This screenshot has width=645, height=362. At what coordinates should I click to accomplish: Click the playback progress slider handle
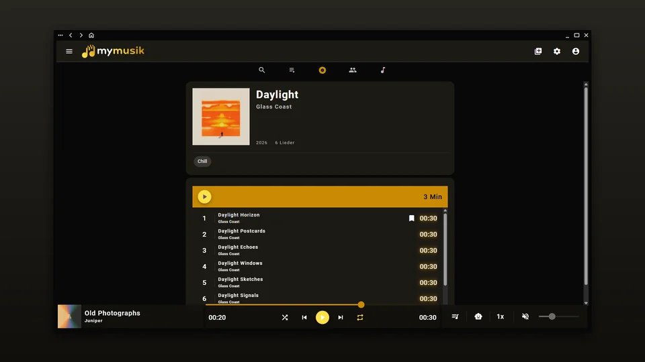coord(361,305)
